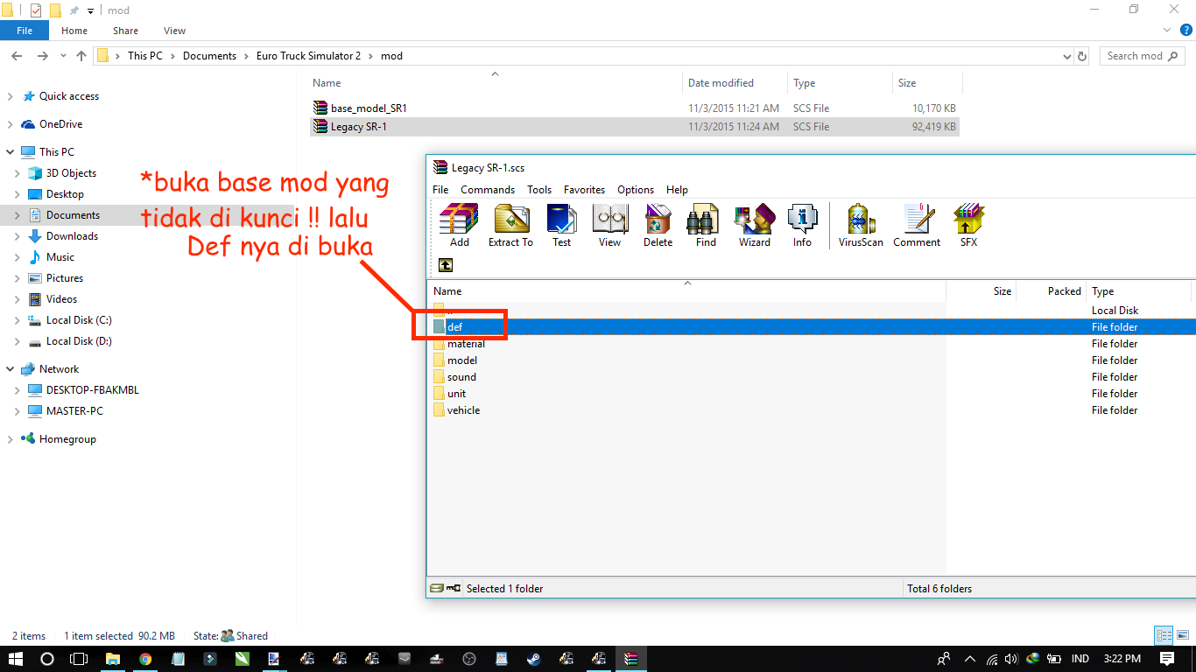Click the SFX icon in WinRAR toolbar

[968, 225]
